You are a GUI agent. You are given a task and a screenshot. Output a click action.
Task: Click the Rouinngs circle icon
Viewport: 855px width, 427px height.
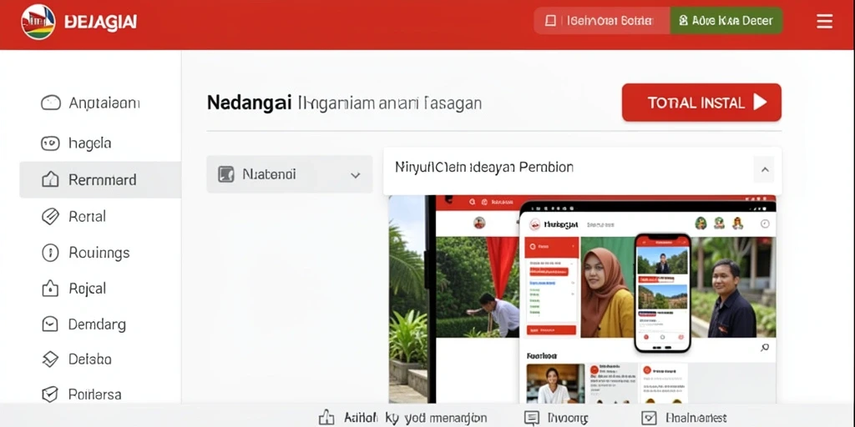[x=50, y=253]
